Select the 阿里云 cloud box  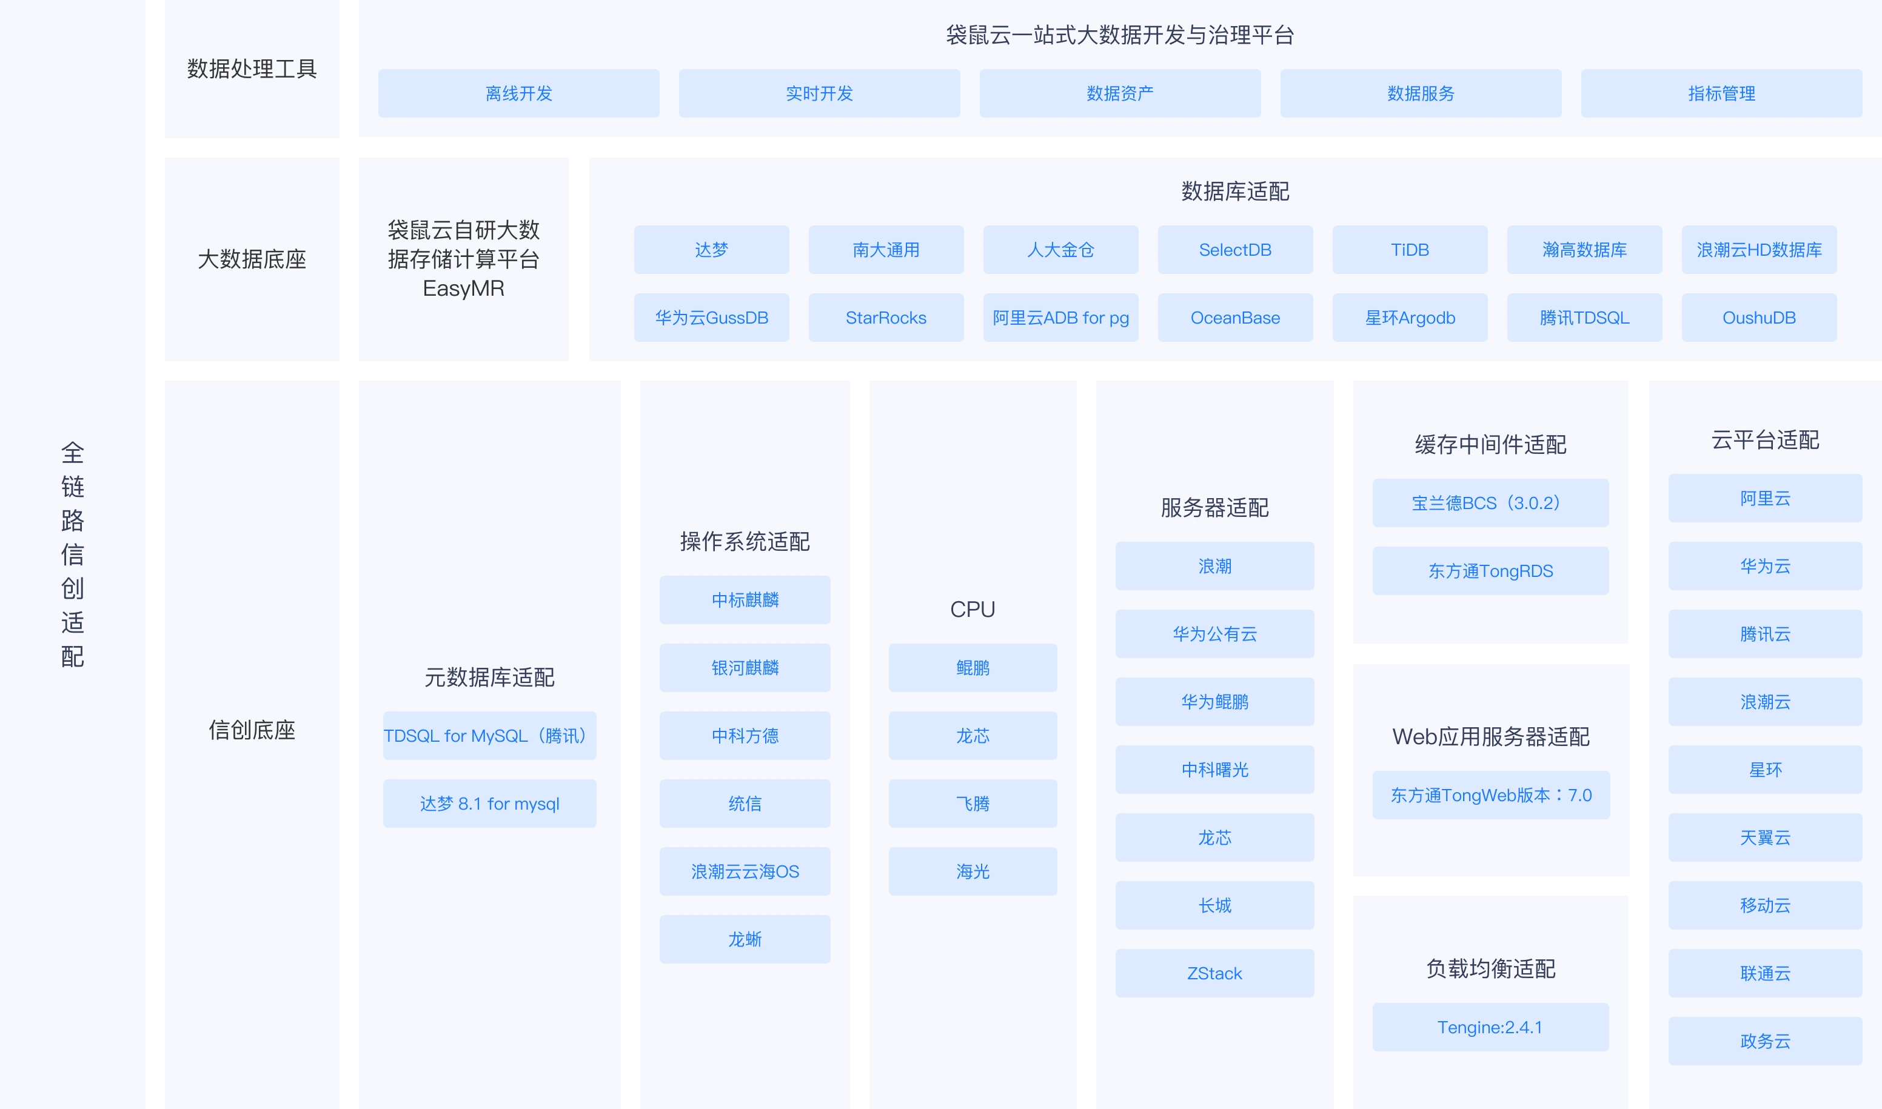pos(1764,498)
